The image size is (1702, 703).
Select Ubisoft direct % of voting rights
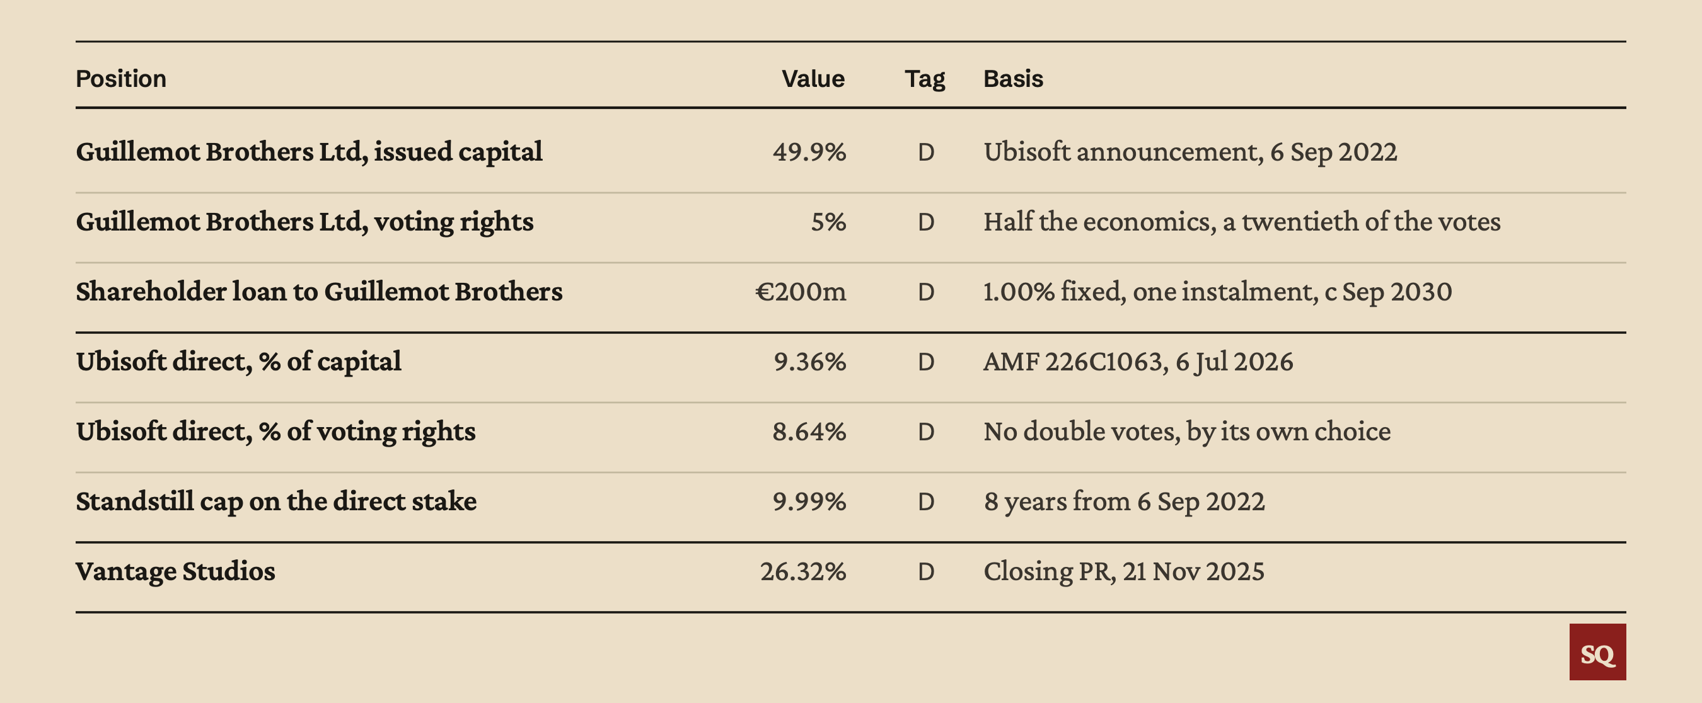tap(275, 432)
